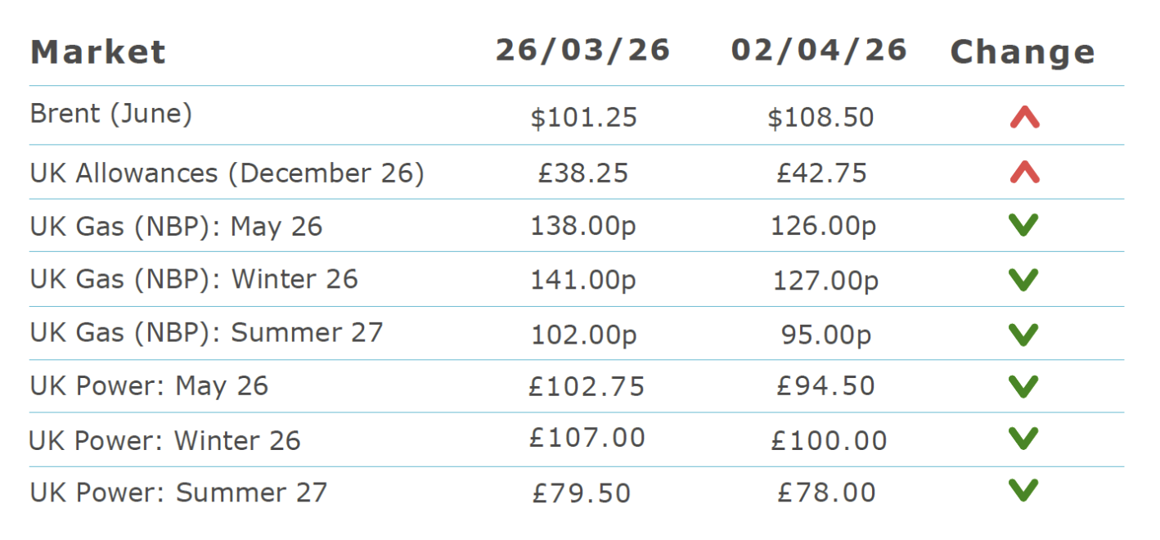Image resolution: width=1160 pixels, height=540 pixels.
Task: Select the UK Gas (NBP): Winter 26 label
Action: [194, 279]
